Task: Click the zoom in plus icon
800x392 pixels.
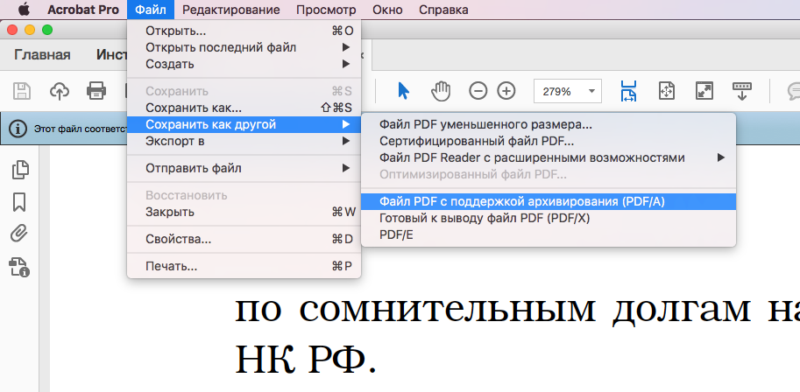Action: (x=506, y=91)
